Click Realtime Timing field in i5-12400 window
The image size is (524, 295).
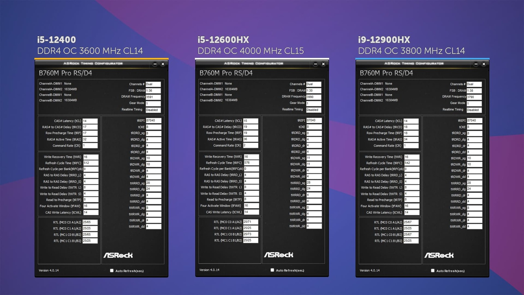[x=153, y=110]
